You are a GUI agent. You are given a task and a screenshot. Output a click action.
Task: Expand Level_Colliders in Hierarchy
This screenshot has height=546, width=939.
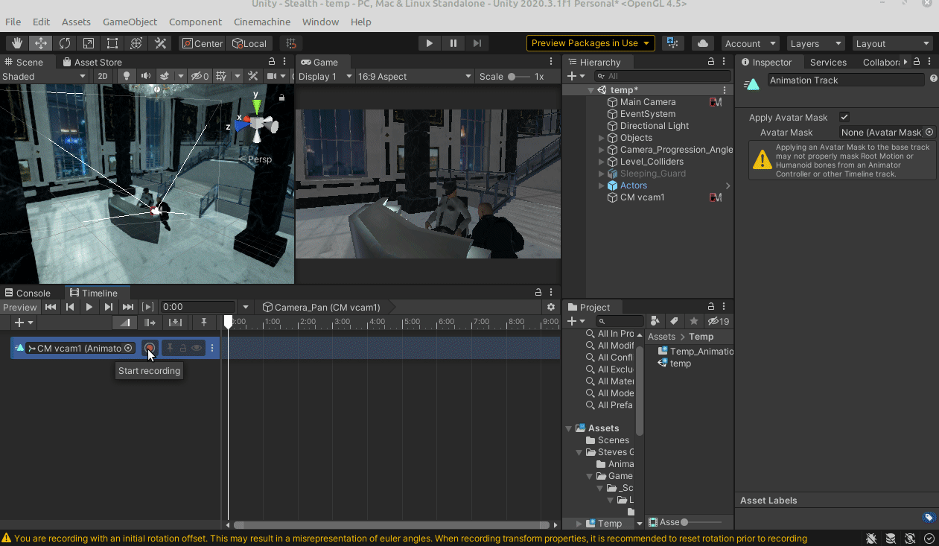pos(602,162)
